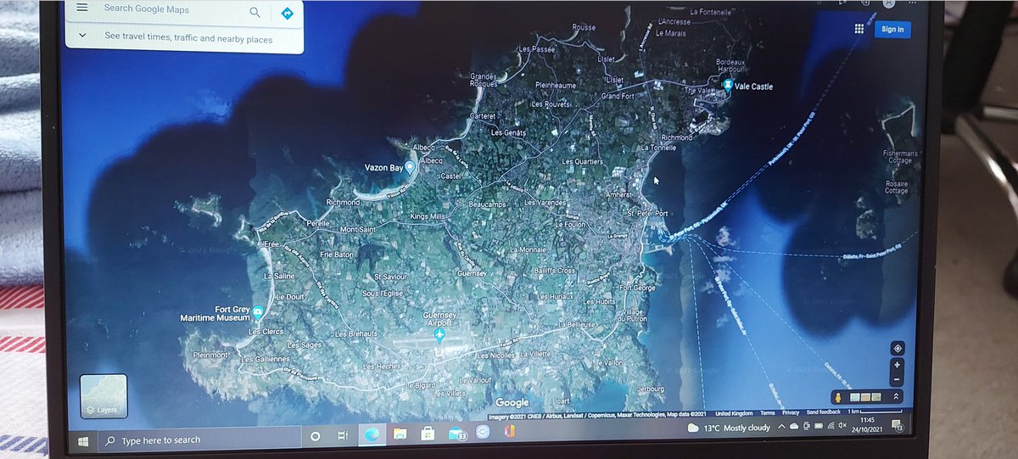
Task: Open Task View on the taskbar
Action: click(x=343, y=436)
